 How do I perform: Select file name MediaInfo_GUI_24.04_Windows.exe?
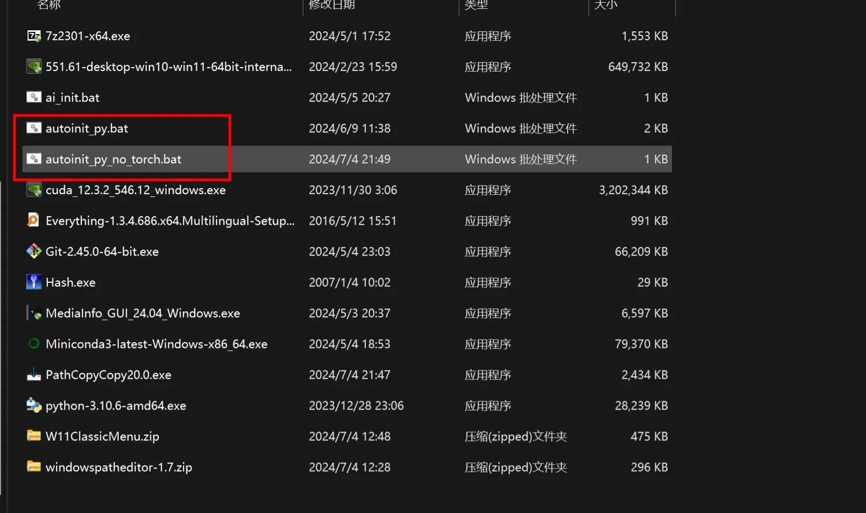click(143, 313)
